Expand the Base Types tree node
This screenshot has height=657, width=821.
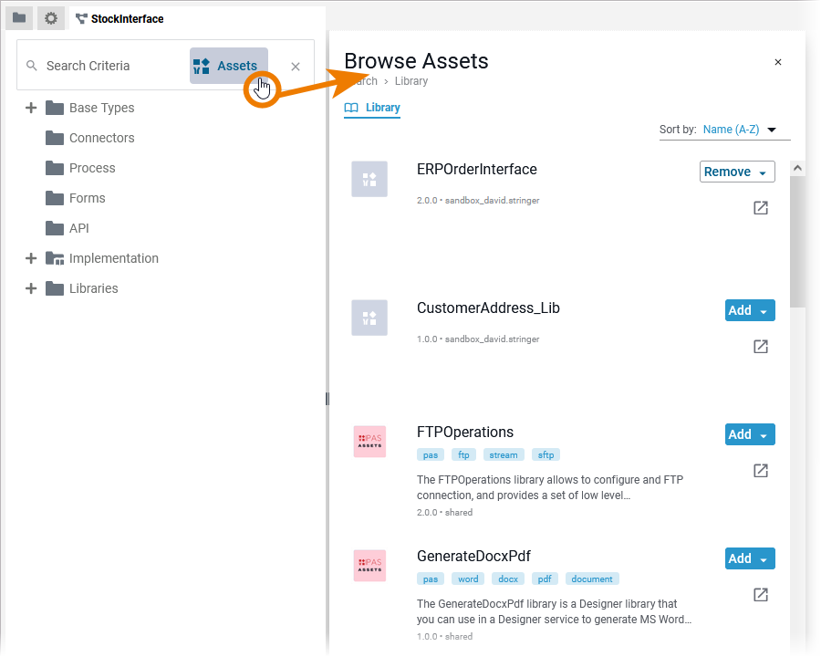pyautogui.click(x=31, y=108)
